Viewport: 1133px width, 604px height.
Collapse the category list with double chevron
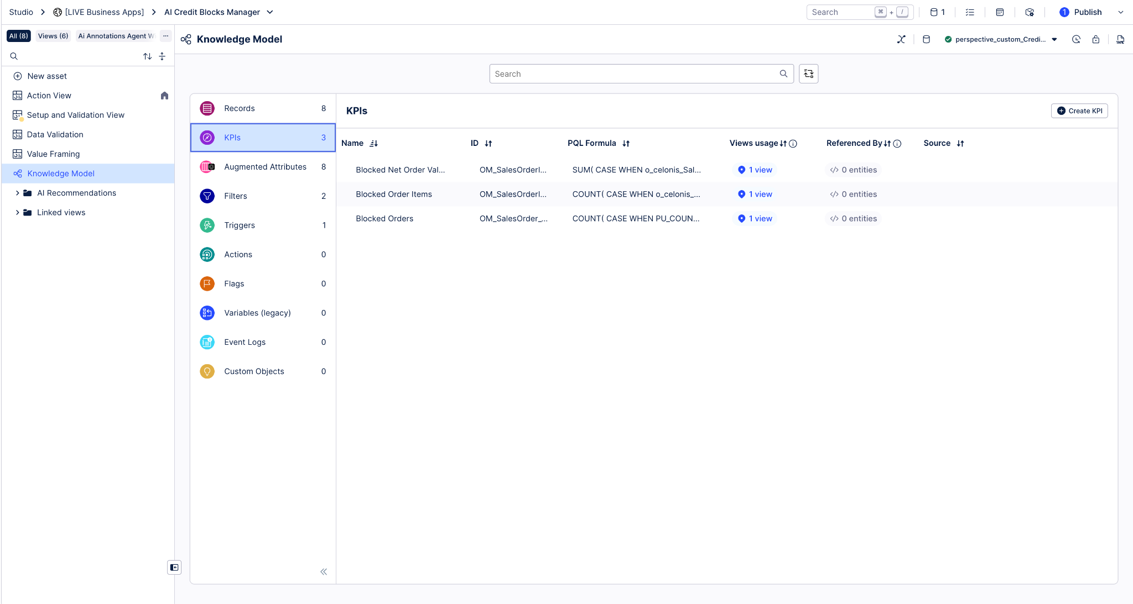coord(324,572)
